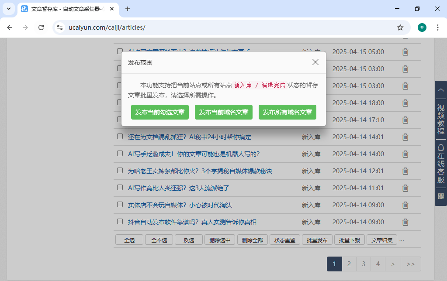
Task: Click the bookmark star in the address bar
Action: (400, 27)
